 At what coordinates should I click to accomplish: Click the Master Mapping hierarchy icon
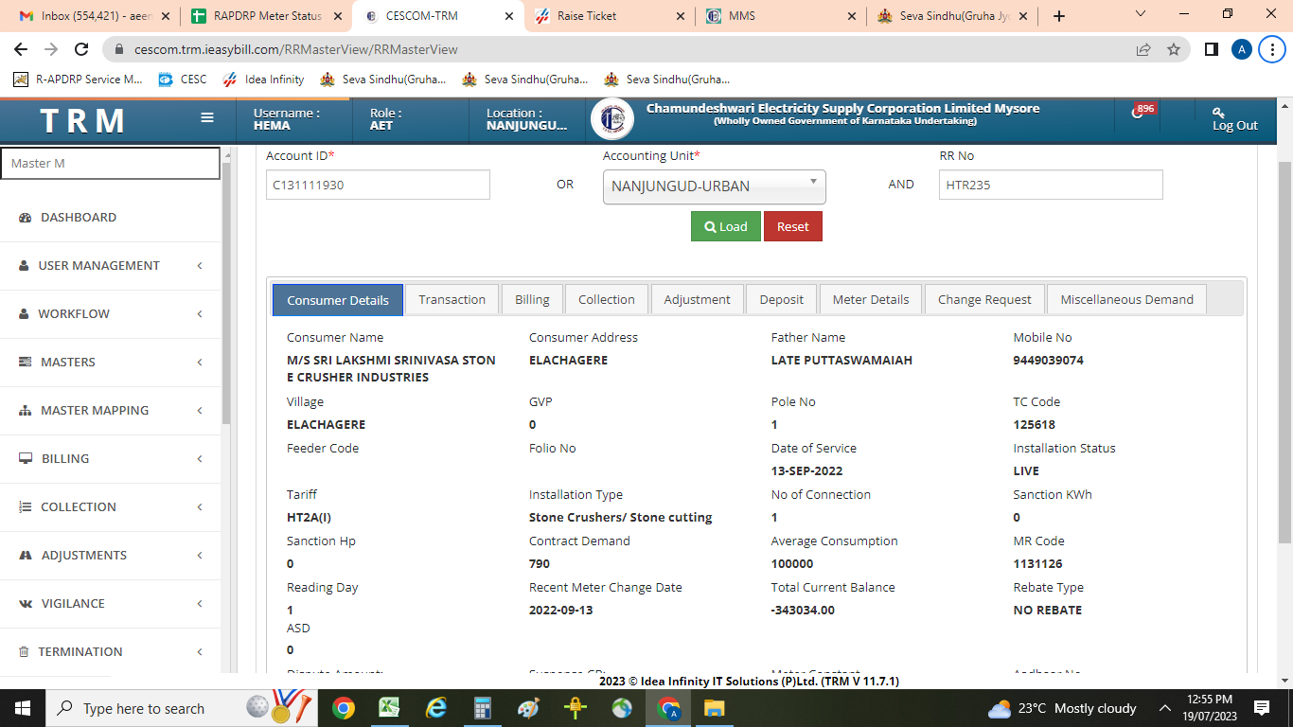click(26, 410)
